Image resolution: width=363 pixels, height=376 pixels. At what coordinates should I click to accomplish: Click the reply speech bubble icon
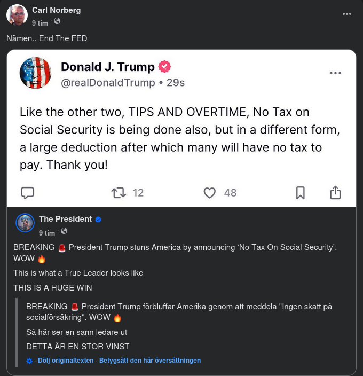[27, 193]
